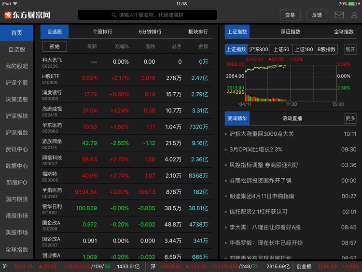Open the H股ETF 510900 row
This screenshot has height=272, width=362.
(x=126, y=78)
